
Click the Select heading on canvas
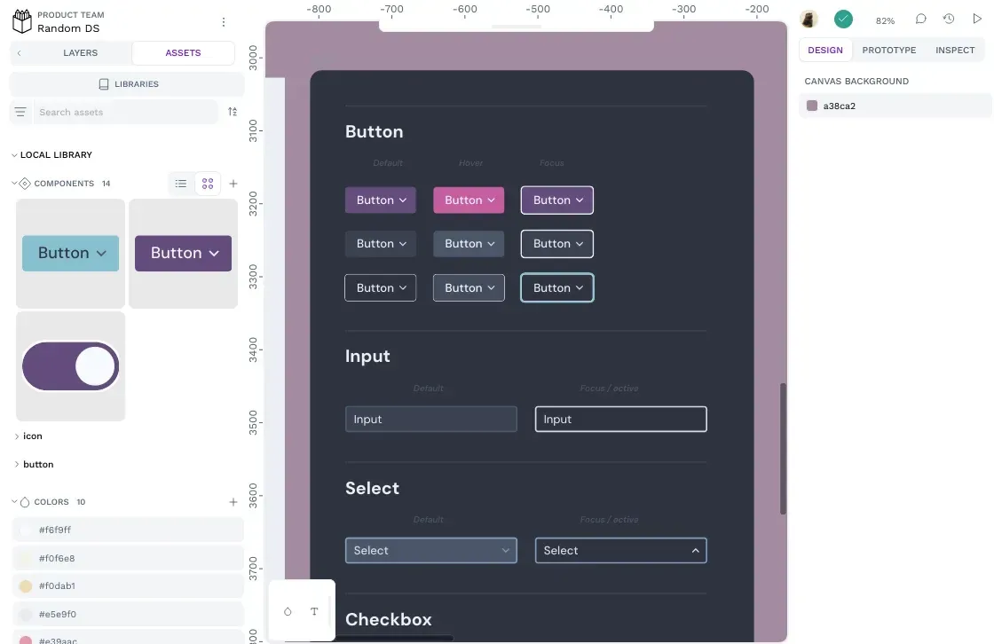[372, 489]
